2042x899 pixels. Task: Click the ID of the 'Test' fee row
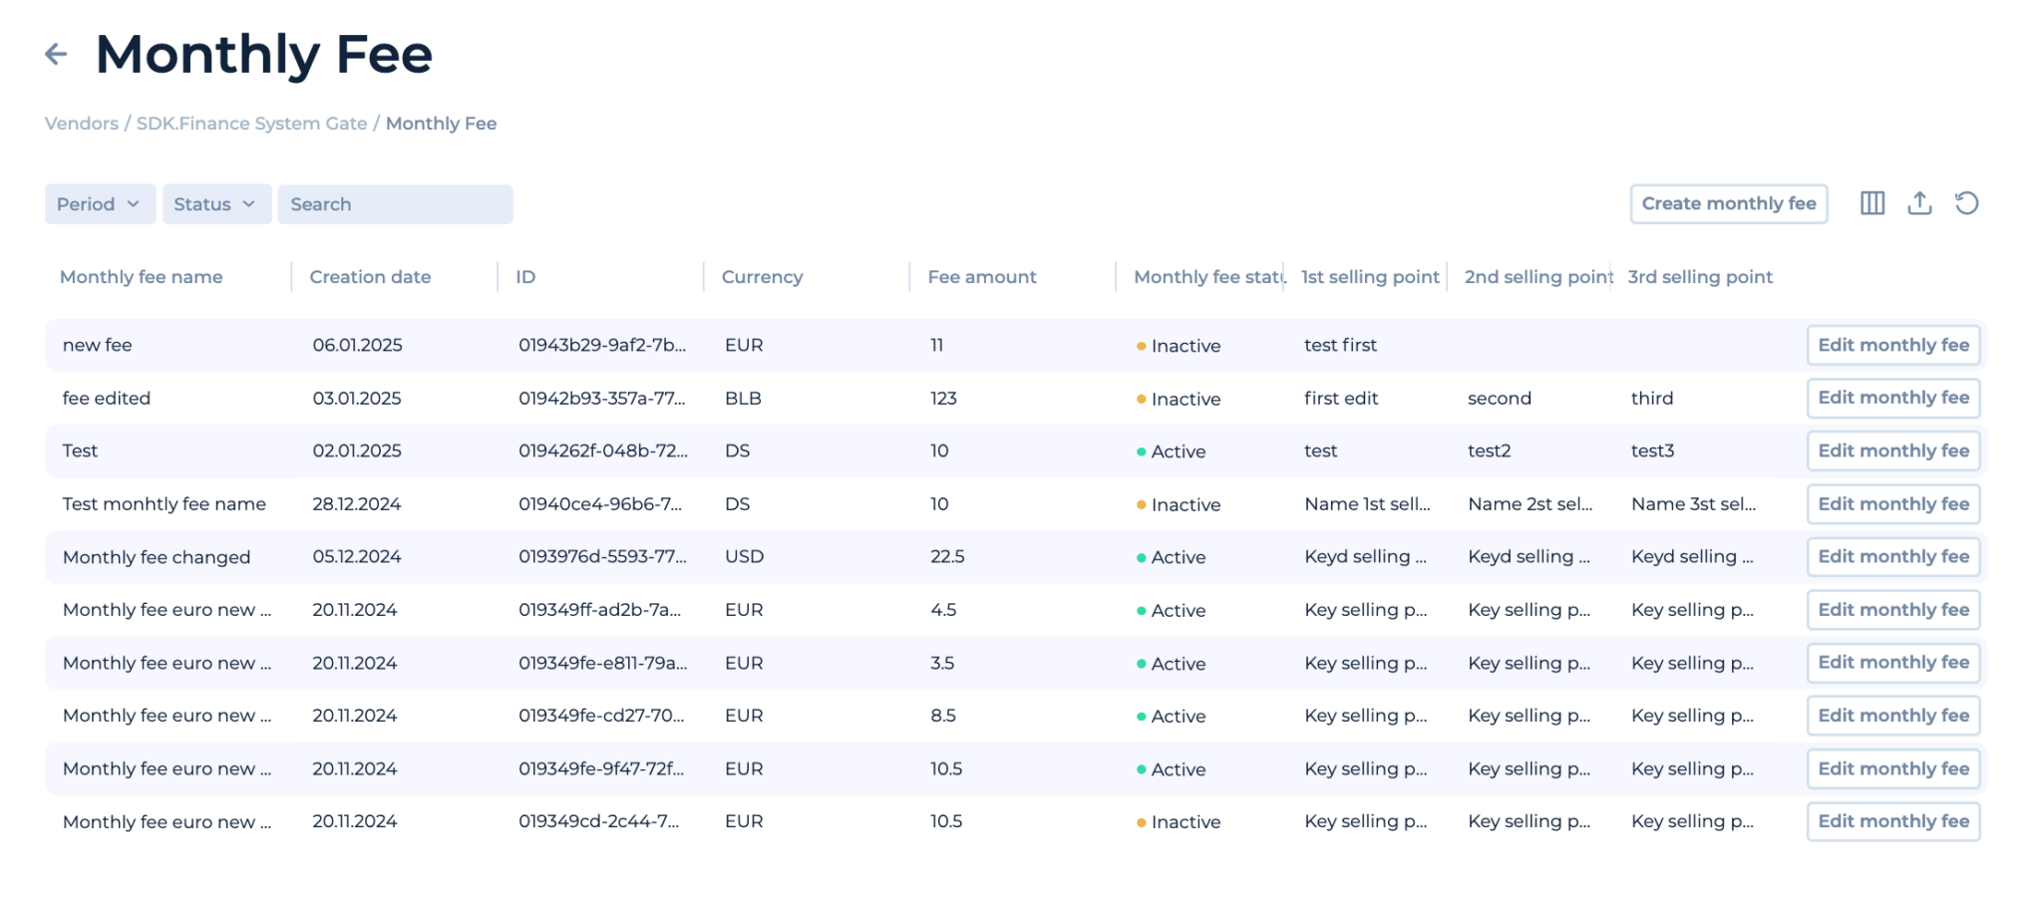coord(602,450)
